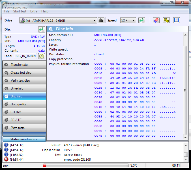Collapse the Status window
The width and height of the screenshot is (191, 170).
(x=24, y=139)
